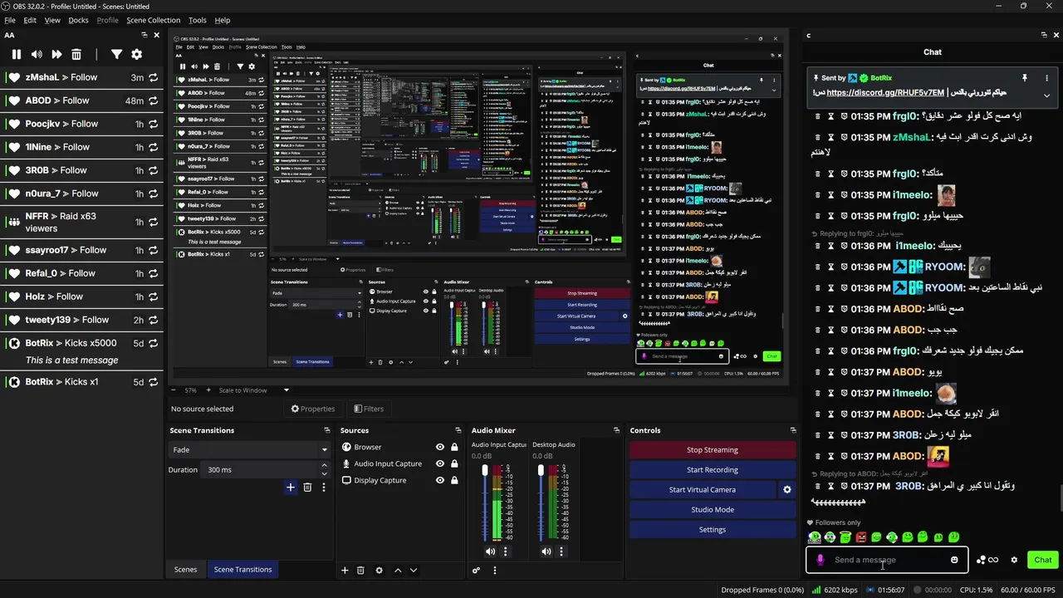Add a new scene transition
Viewport: 1063px width, 598px height.
(x=290, y=488)
